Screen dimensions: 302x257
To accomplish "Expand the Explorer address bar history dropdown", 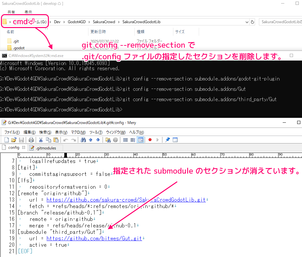I will 247,22.
